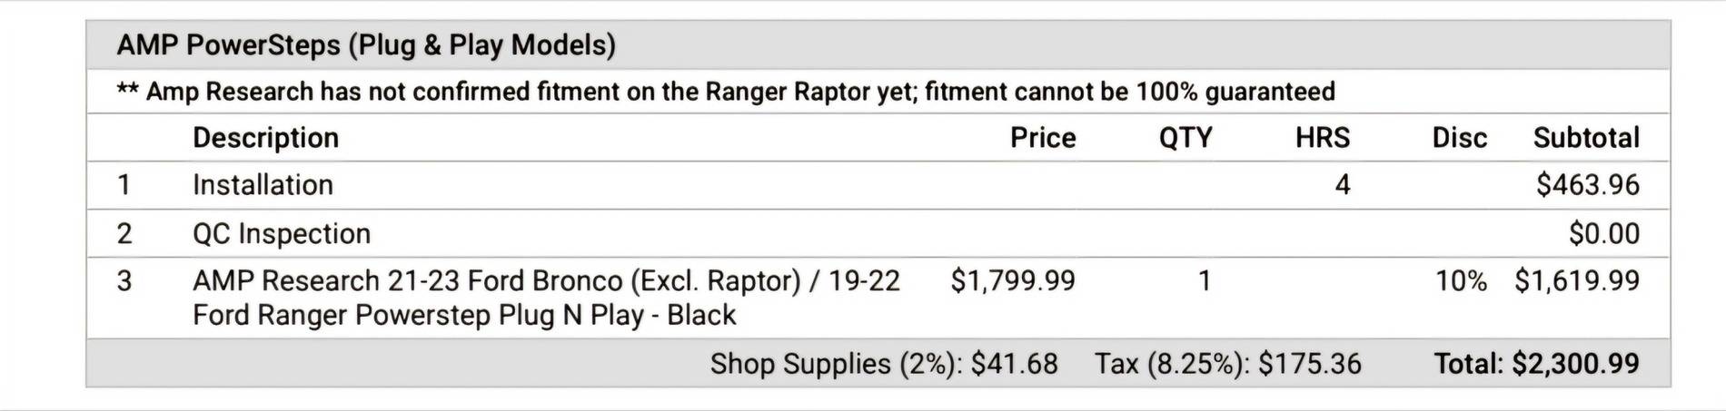Click the $1,619.99 subtotal amount
The height and width of the screenshot is (411, 1726).
tap(1577, 281)
